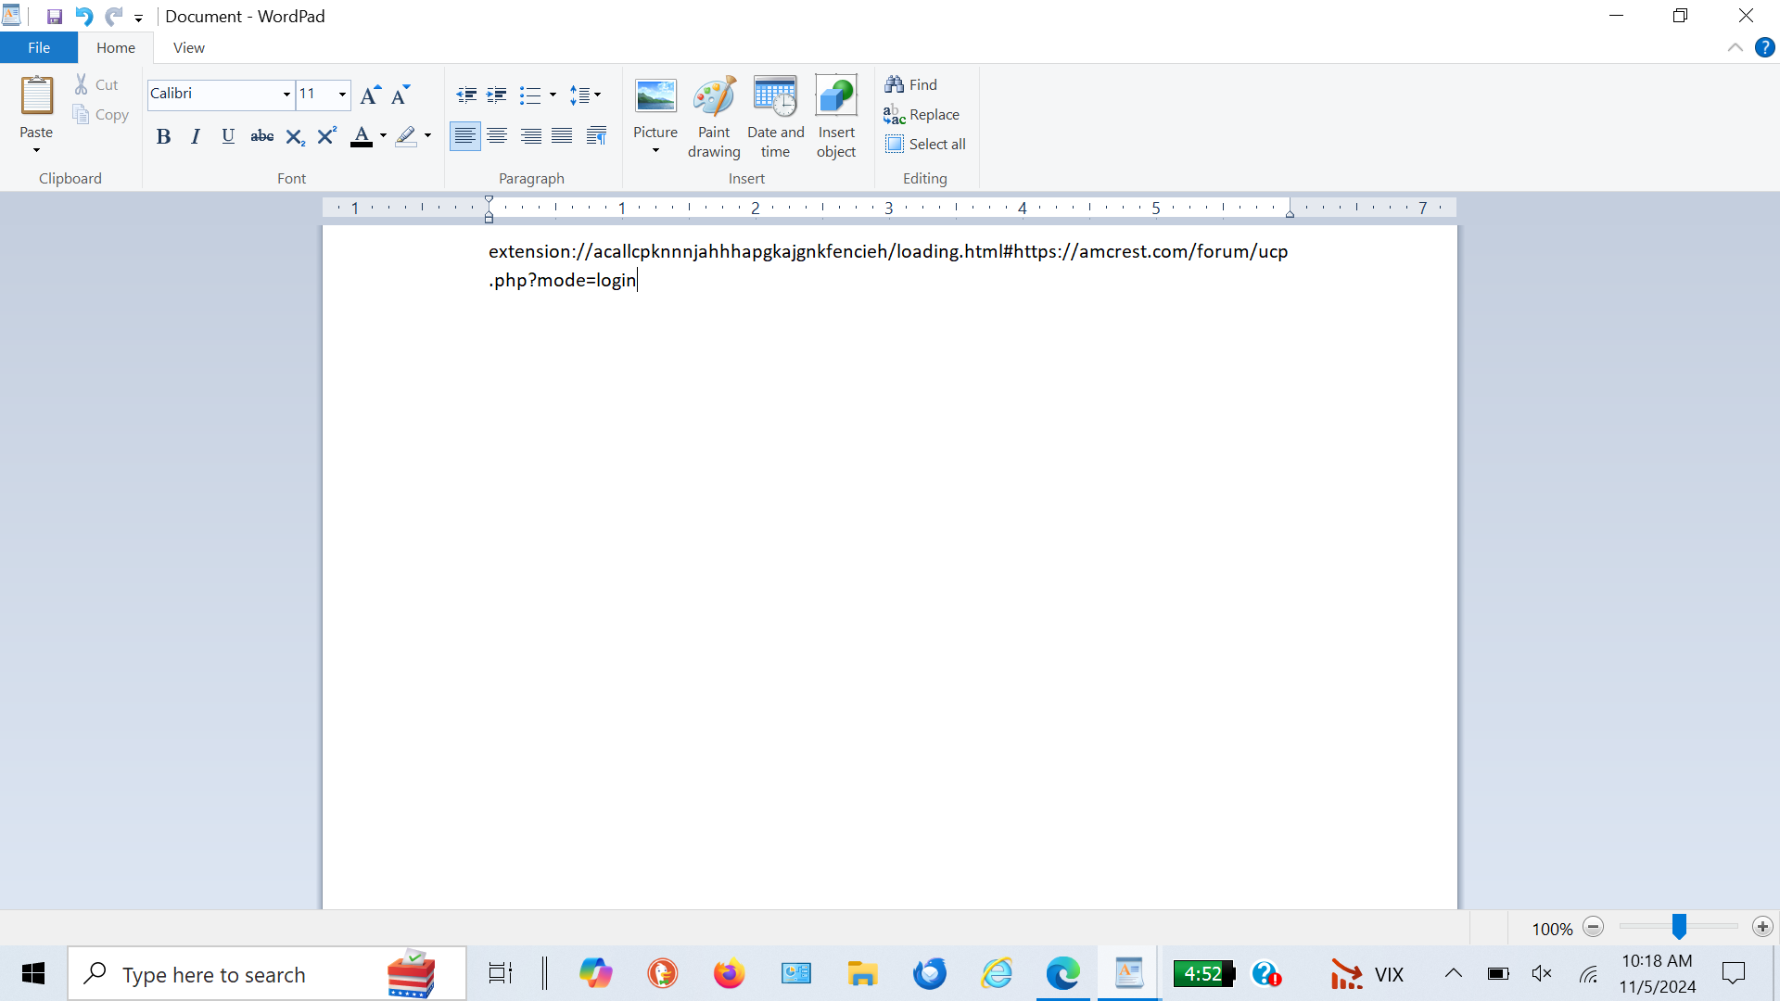Viewport: 1780px width, 1001px height.
Task: Click the Undo arrow in title bar
Action: pos(84,17)
